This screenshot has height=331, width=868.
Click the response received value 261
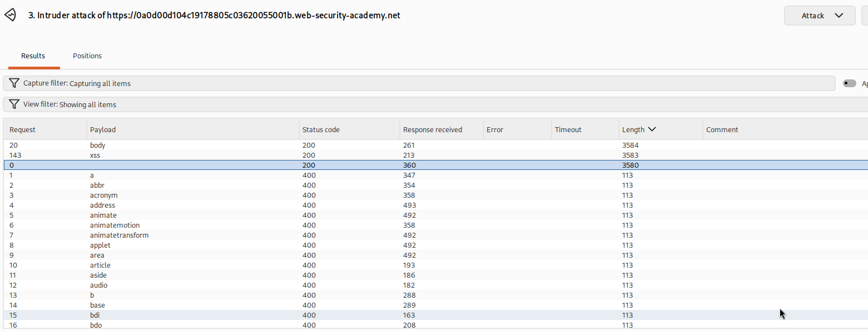pos(409,146)
